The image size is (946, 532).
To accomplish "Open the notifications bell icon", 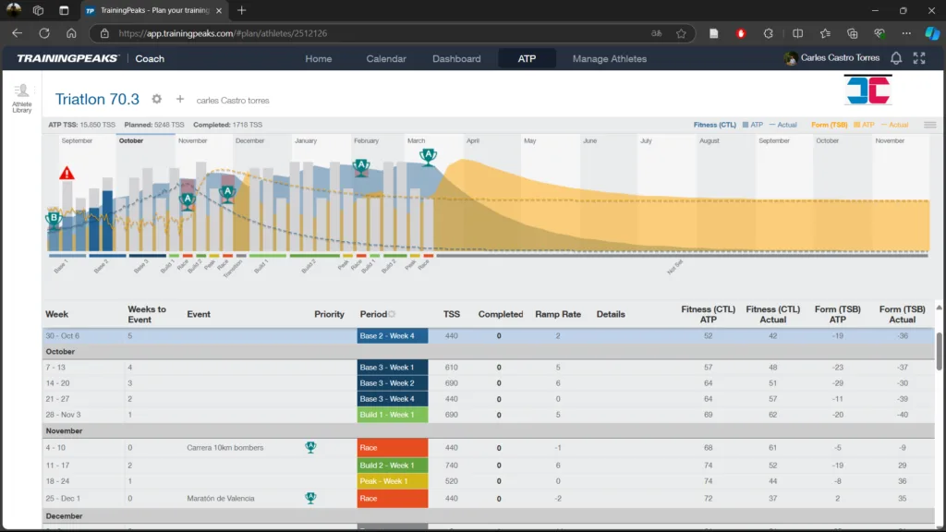I will 896,58.
